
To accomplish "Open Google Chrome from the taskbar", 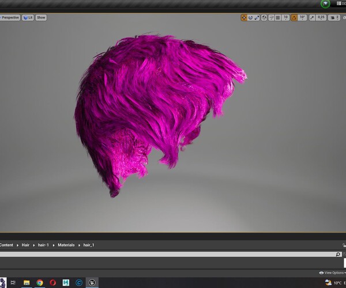I will point(40,282).
